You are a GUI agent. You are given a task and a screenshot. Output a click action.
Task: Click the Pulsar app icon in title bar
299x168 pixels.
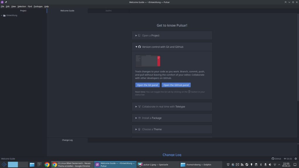[2, 2]
